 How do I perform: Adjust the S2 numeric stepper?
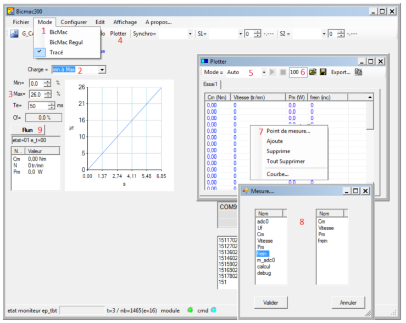pyautogui.click(x=341, y=34)
